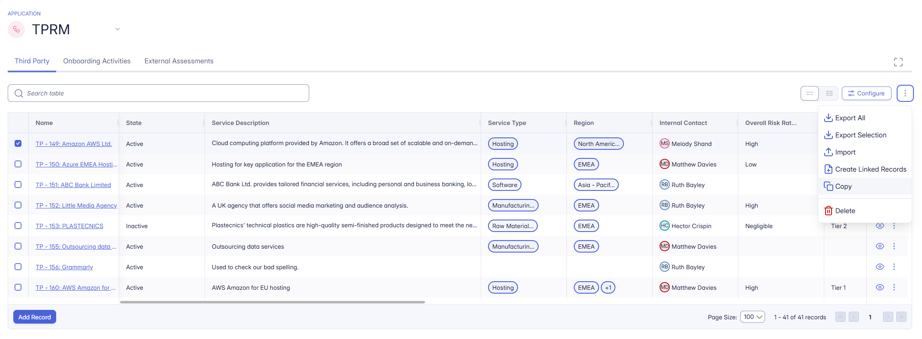Click the fullscreen expand icon
The width and height of the screenshot is (922, 339).
click(898, 62)
